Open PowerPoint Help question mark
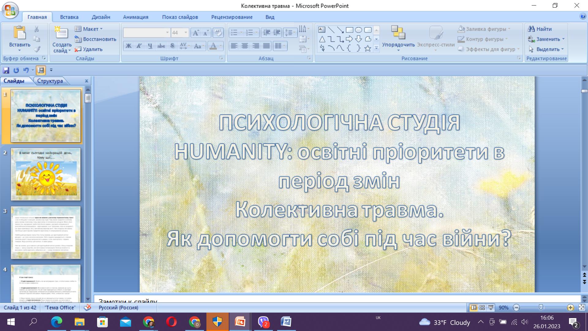 click(x=583, y=16)
